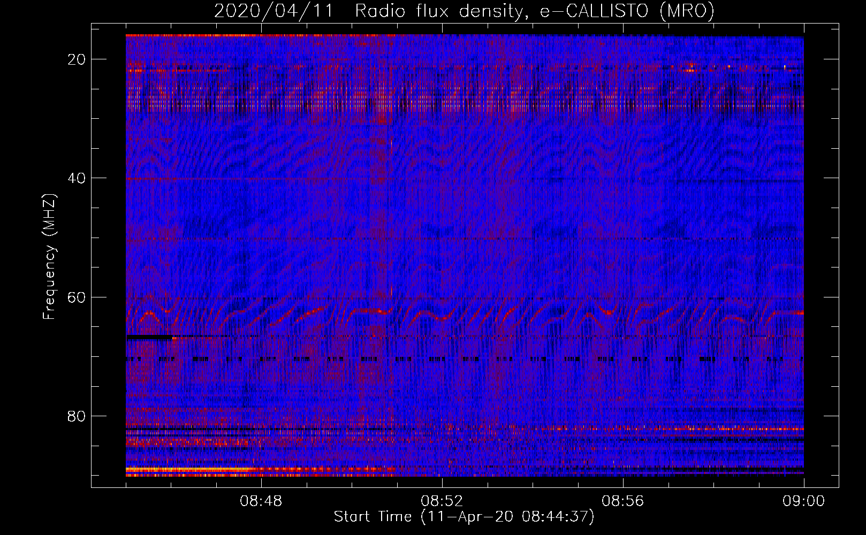
Task: Click the 08:56 time tick label
Action: (x=622, y=501)
